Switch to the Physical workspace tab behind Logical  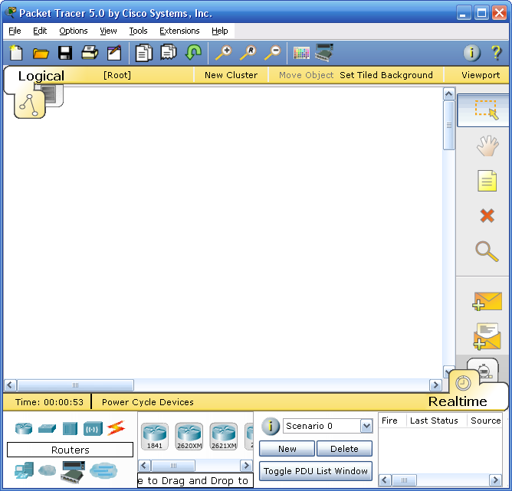pyautogui.click(x=54, y=95)
